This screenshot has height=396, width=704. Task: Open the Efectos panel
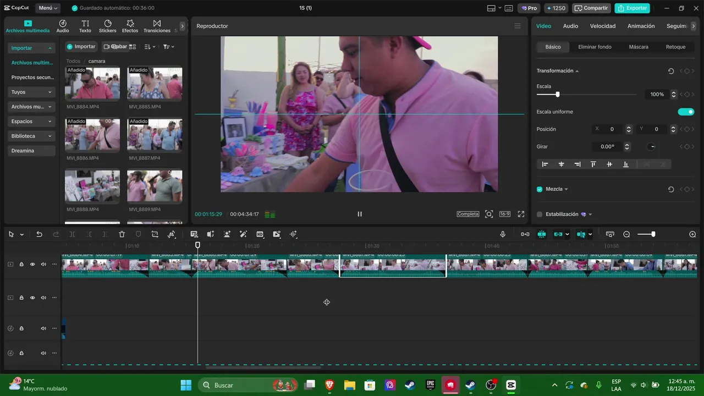pyautogui.click(x=130, y=26)
